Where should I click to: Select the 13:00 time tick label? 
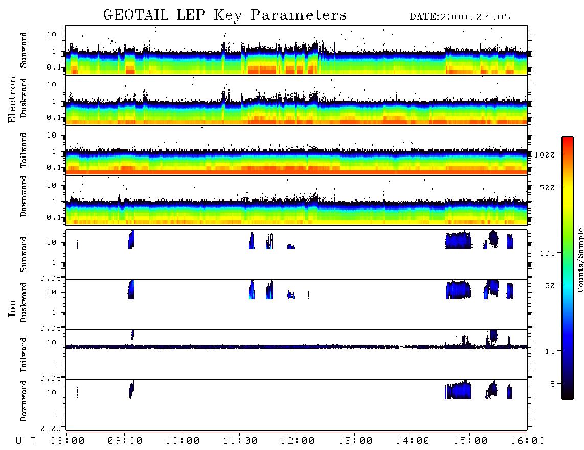[x=355, y=441]
